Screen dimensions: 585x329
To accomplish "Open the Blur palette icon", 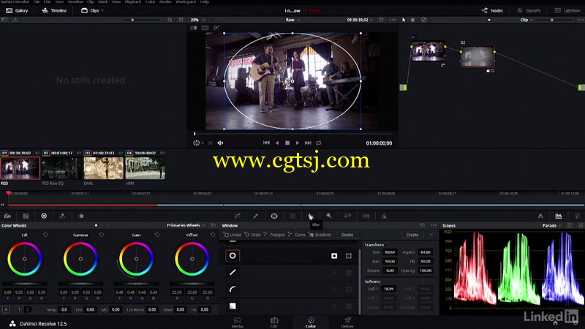I will pos(310,216).
